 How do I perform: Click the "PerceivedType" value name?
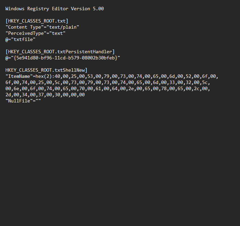24,33
